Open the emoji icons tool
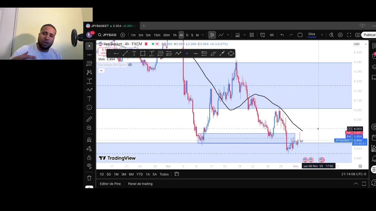Viewport: 376px width, 211px height. [89, 108]
